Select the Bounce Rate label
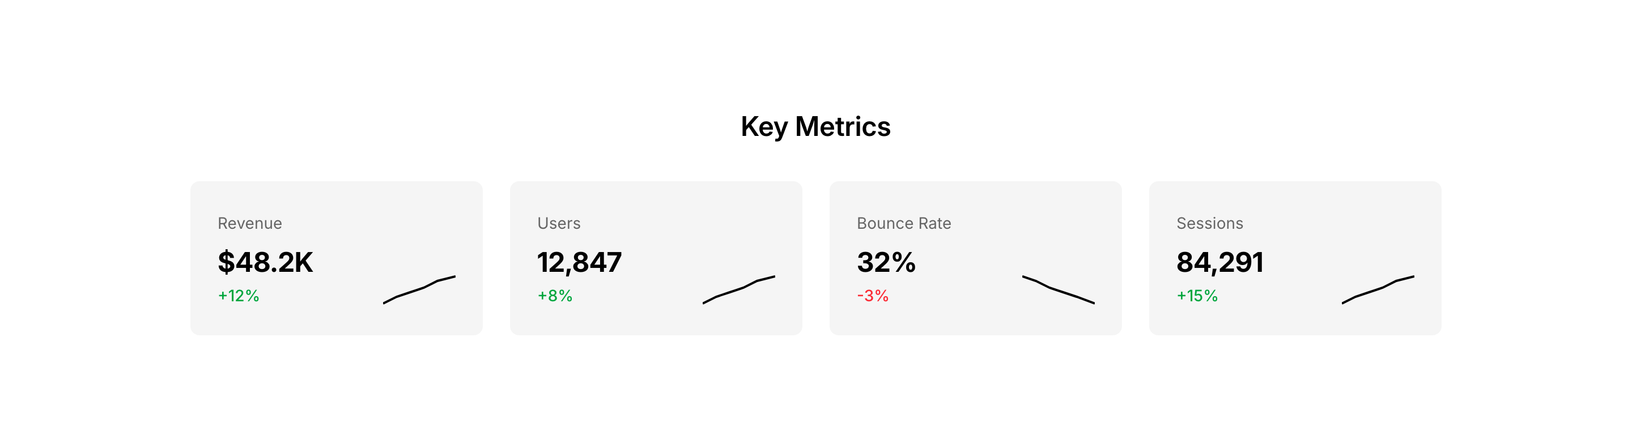Viewport: 1632px width, 444px height. pos(903,224)
